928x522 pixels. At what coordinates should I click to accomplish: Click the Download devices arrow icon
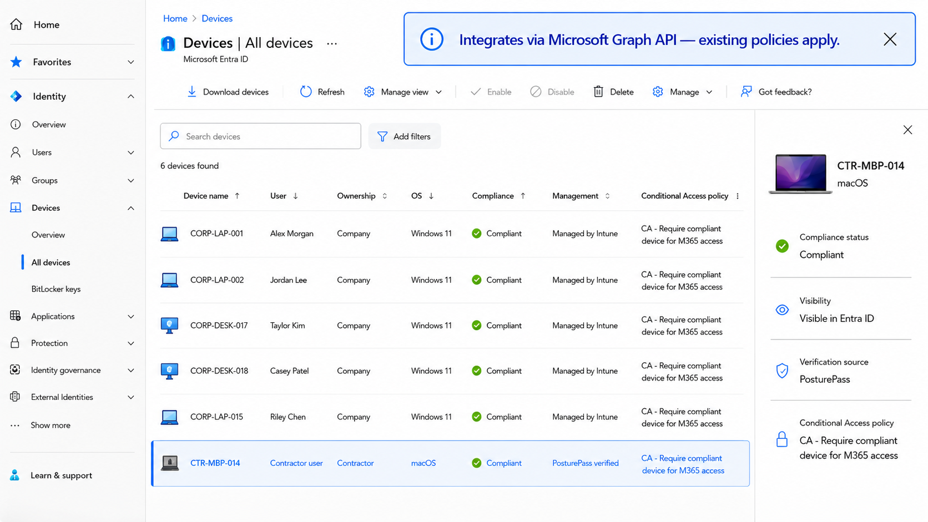(x=191, y=92)
